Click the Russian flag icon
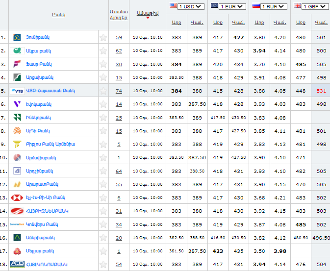 tap(256, 5)
